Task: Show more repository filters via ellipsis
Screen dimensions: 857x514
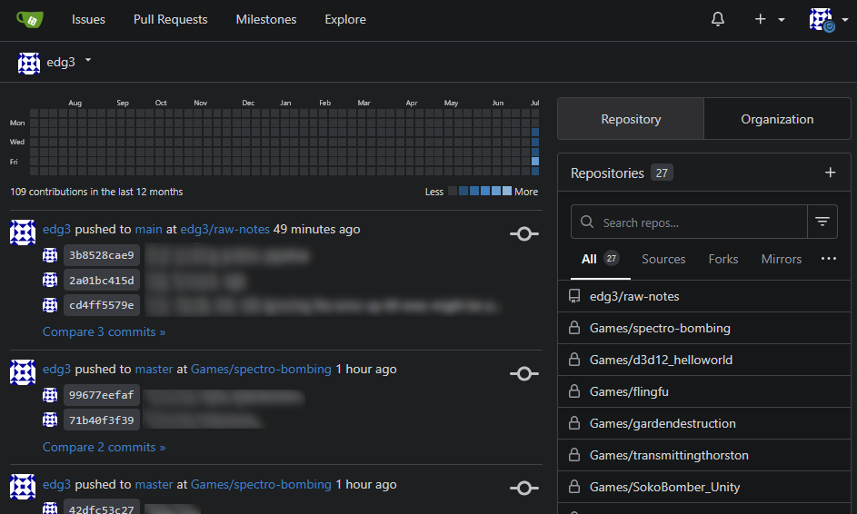Action: click(829, 259)
